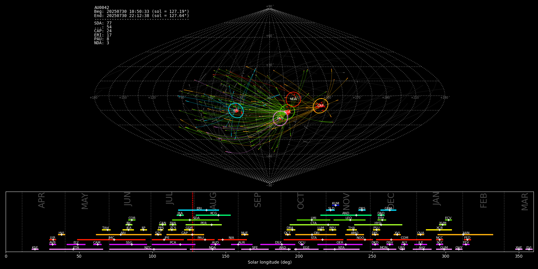
Task: Click the 200 tick on solar longitude axis
Action: pyautogui.click(x=299, y=256)
